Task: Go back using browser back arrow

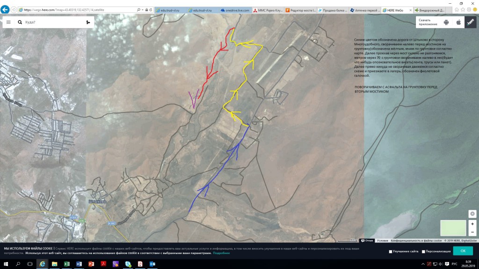Action: pyautogui.click(x=5, y=9)
